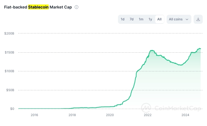Click the info icon beside the chart title
The height and width of the screenshot is (126, 207).
[x=76, y=7]
